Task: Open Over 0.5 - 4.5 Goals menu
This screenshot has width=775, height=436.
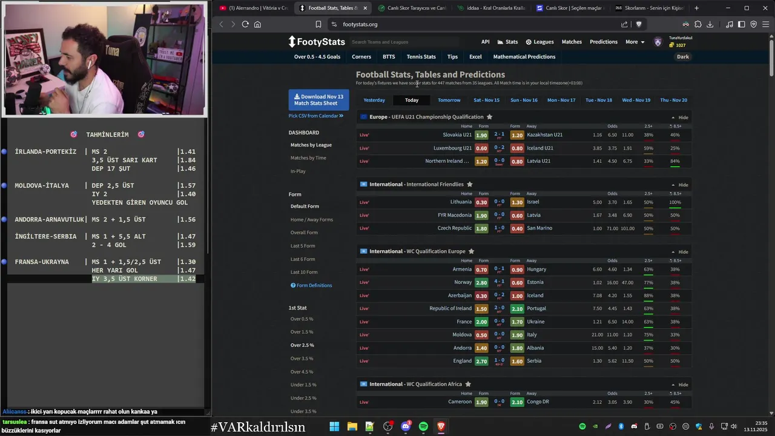Action: [317, 56]
